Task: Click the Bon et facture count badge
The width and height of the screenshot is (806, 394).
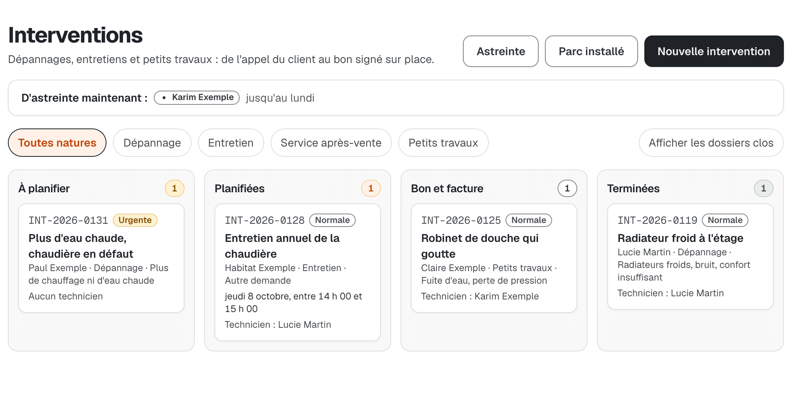Action: [567, 188]
